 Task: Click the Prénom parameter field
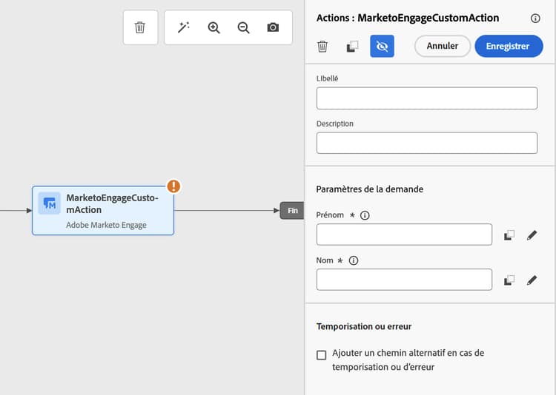[404, 234]
